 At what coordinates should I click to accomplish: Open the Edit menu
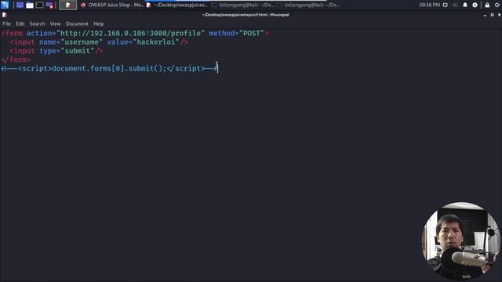click(x=20, y=24)
